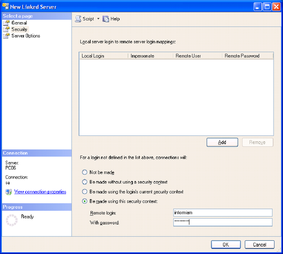
Task: Open View connection properties link
Action: [x=40, y=192]
